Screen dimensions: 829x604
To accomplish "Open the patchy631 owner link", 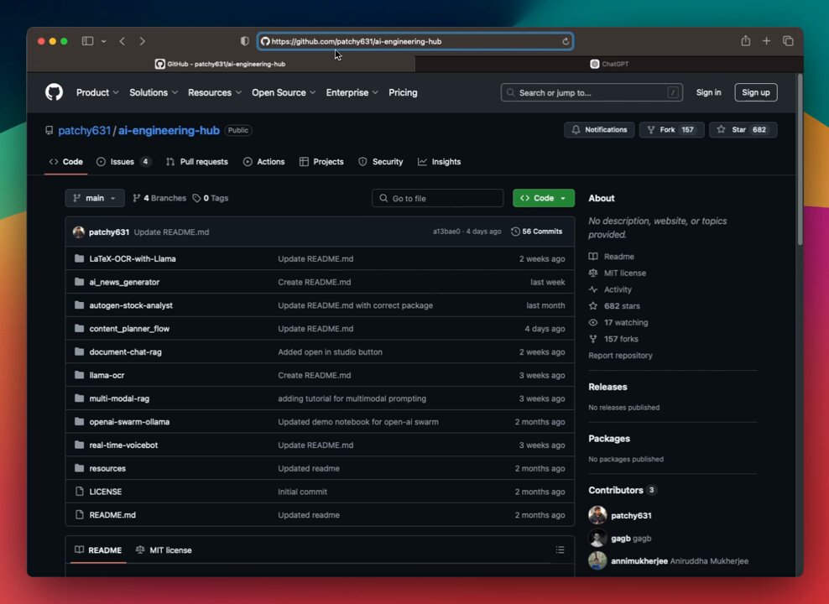I will (85, 131).
